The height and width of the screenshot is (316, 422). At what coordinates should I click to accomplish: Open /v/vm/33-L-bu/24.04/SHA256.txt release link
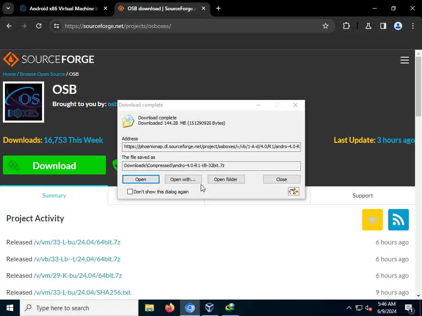point(82,293)
